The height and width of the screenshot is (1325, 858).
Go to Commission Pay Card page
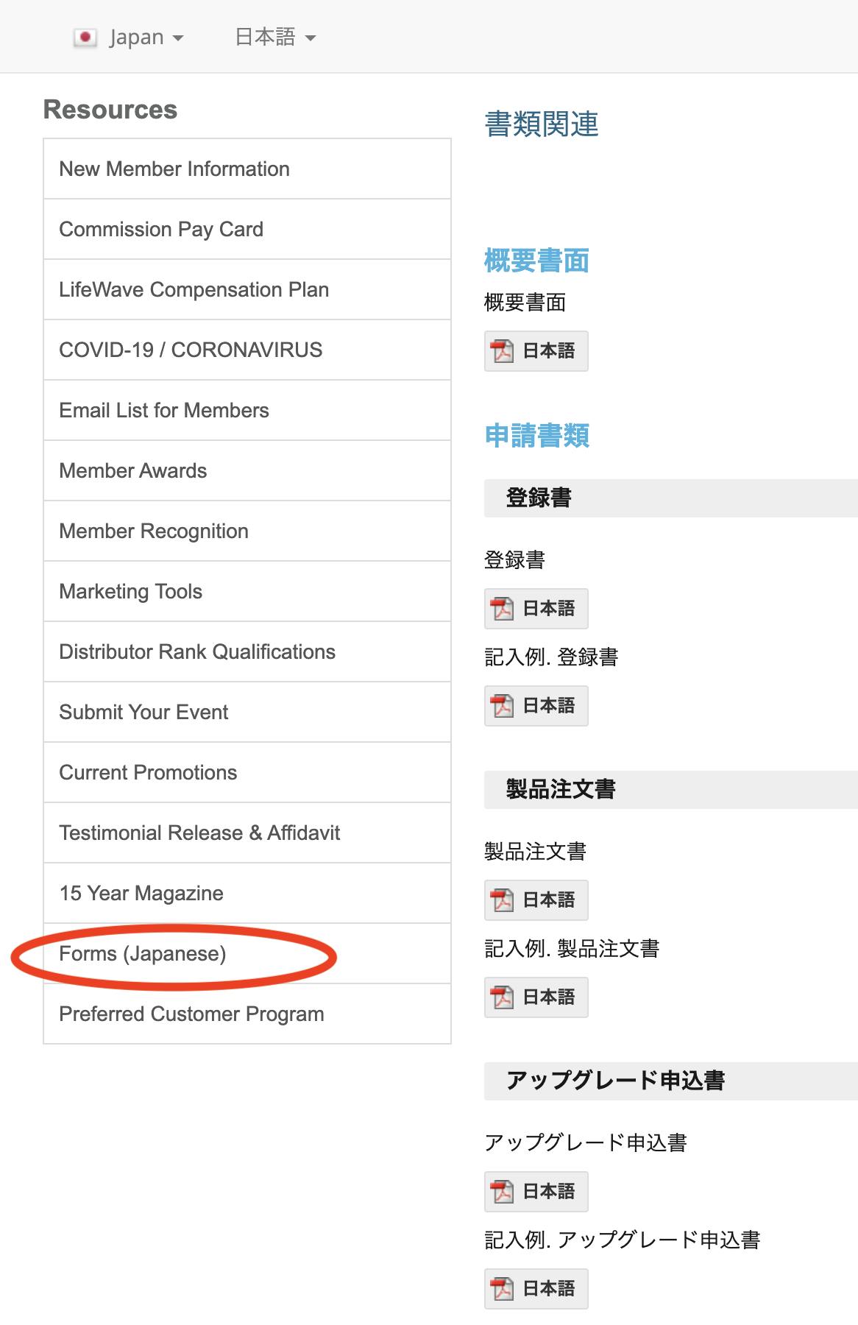161,230
